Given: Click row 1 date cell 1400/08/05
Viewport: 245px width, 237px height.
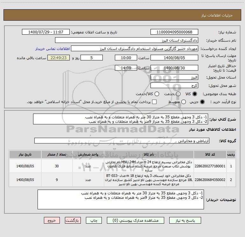Looking at the screenshot, I should click(x=25, y=166).
